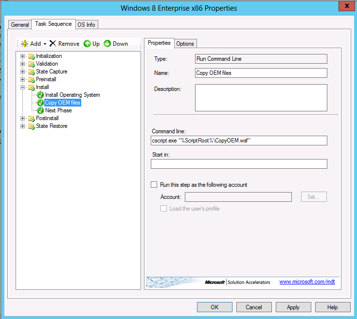
Task: Expand the State Restore group
Action: pos(22,126)
